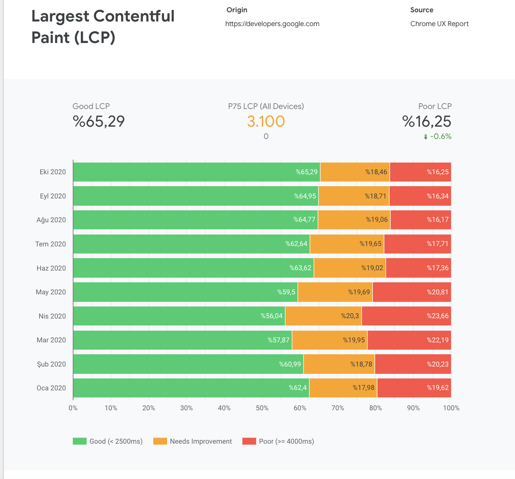Click the red Ağu 2020 segment %16,17

(x=421, y=220)
